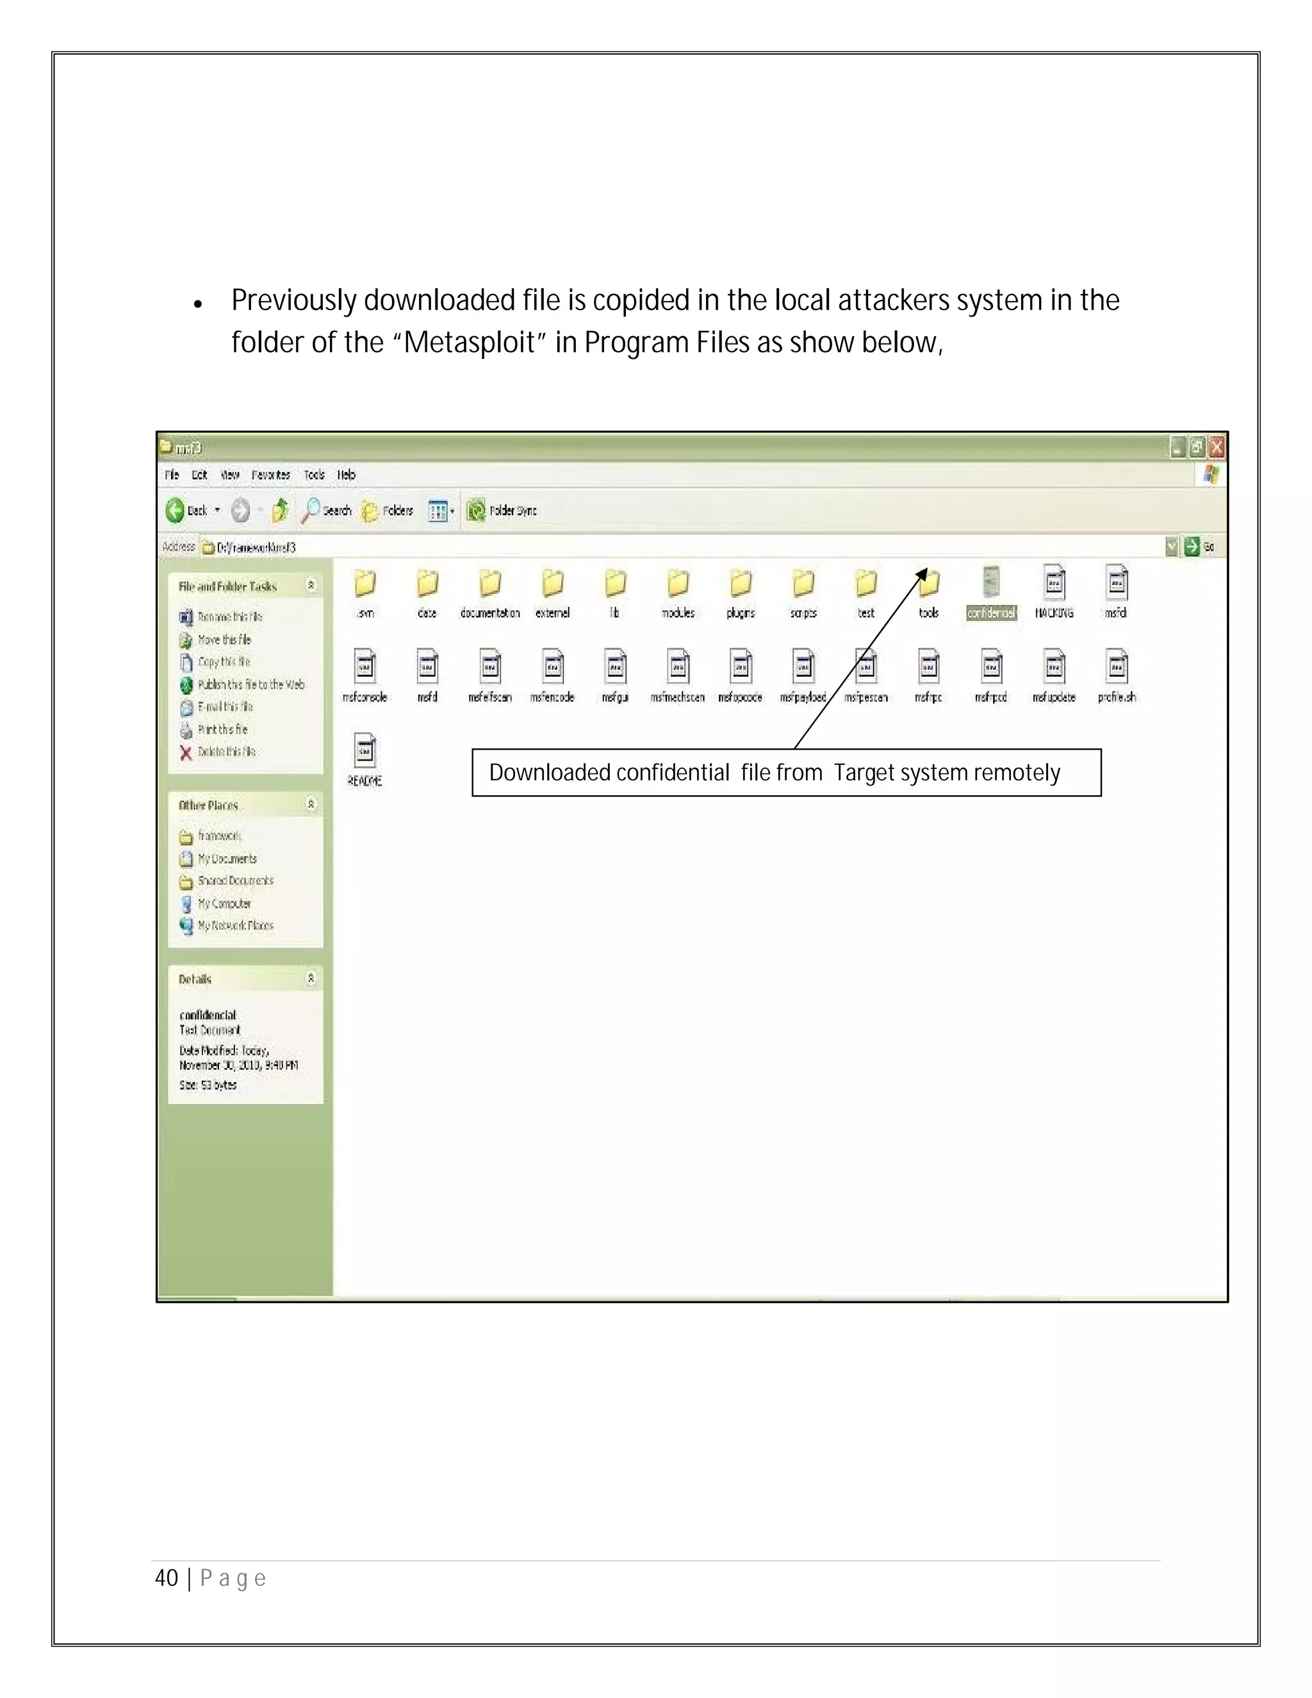Click the Delete this file link
Viewport: 1312px width, 1698px height.
click(x=225, y=752)
